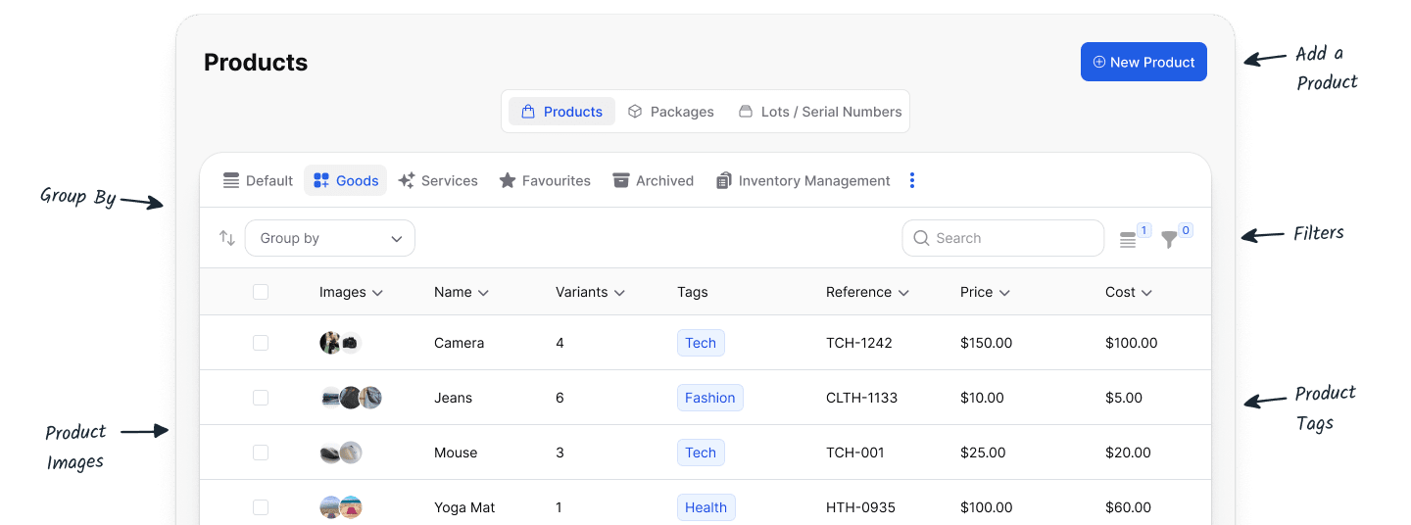Screen dimensions: 1411x525
Task: Click the $150.00 price cell
Action: (x=986, y=343)
